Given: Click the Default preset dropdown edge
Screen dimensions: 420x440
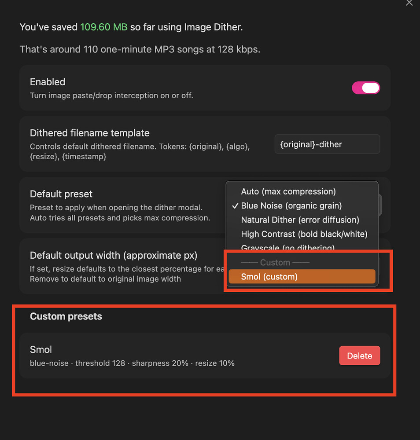Looking at the screenshot, I should pos(380,205).
